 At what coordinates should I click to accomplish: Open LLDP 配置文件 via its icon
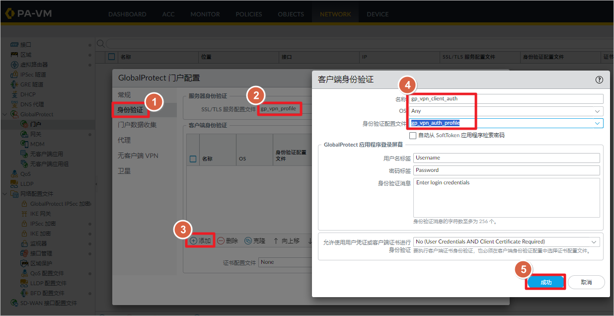[24, 283]
